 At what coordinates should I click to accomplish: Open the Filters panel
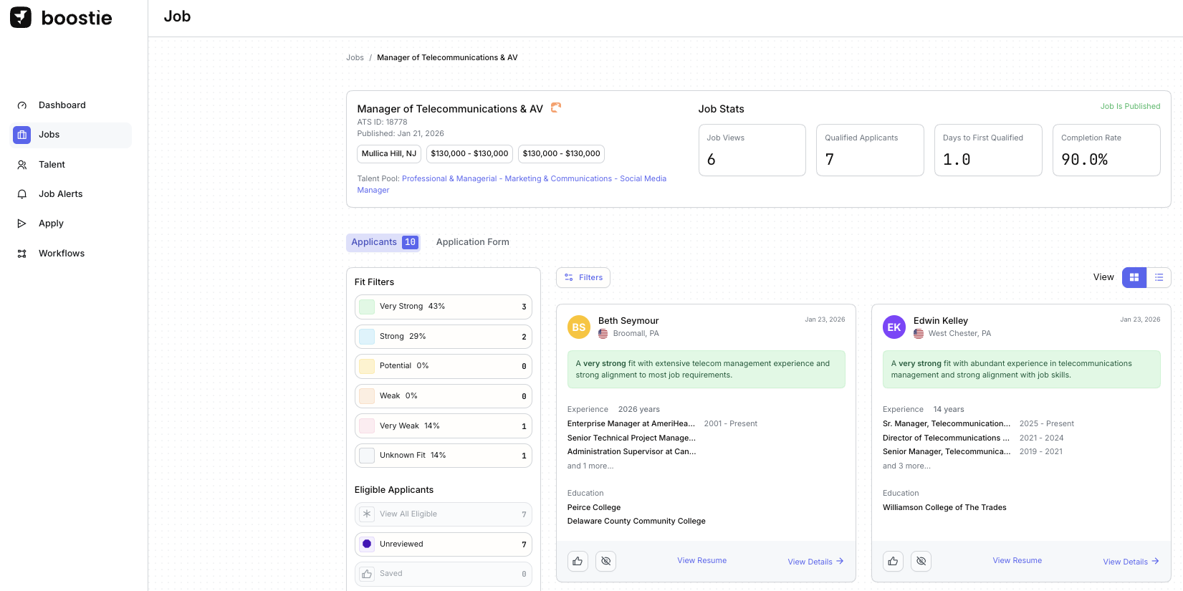583,277
